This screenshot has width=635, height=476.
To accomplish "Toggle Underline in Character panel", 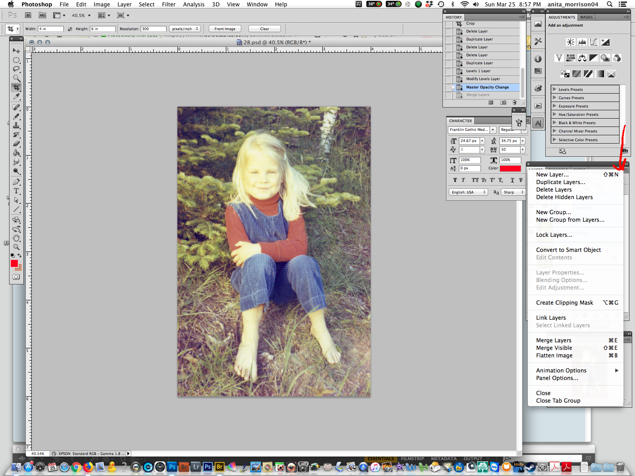I will (512, 180).
